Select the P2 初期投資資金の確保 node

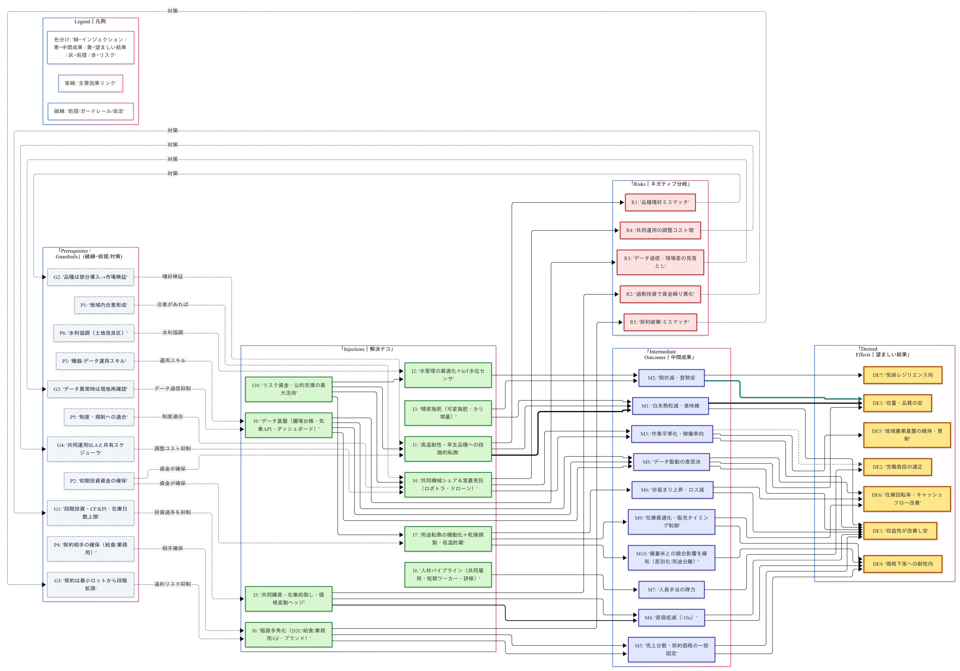[99, 481]
